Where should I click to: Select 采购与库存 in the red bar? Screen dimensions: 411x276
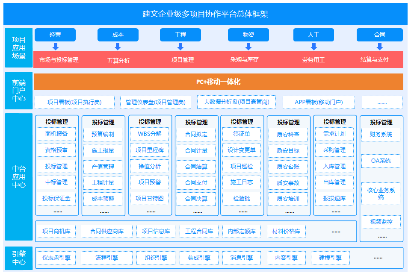245,60
